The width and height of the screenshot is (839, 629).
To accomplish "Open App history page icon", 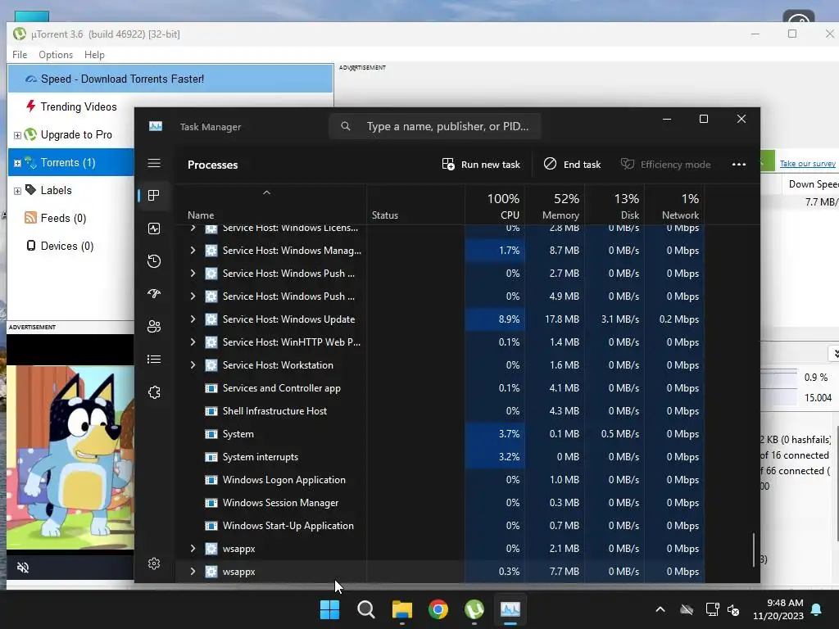I will pos(154,261).
